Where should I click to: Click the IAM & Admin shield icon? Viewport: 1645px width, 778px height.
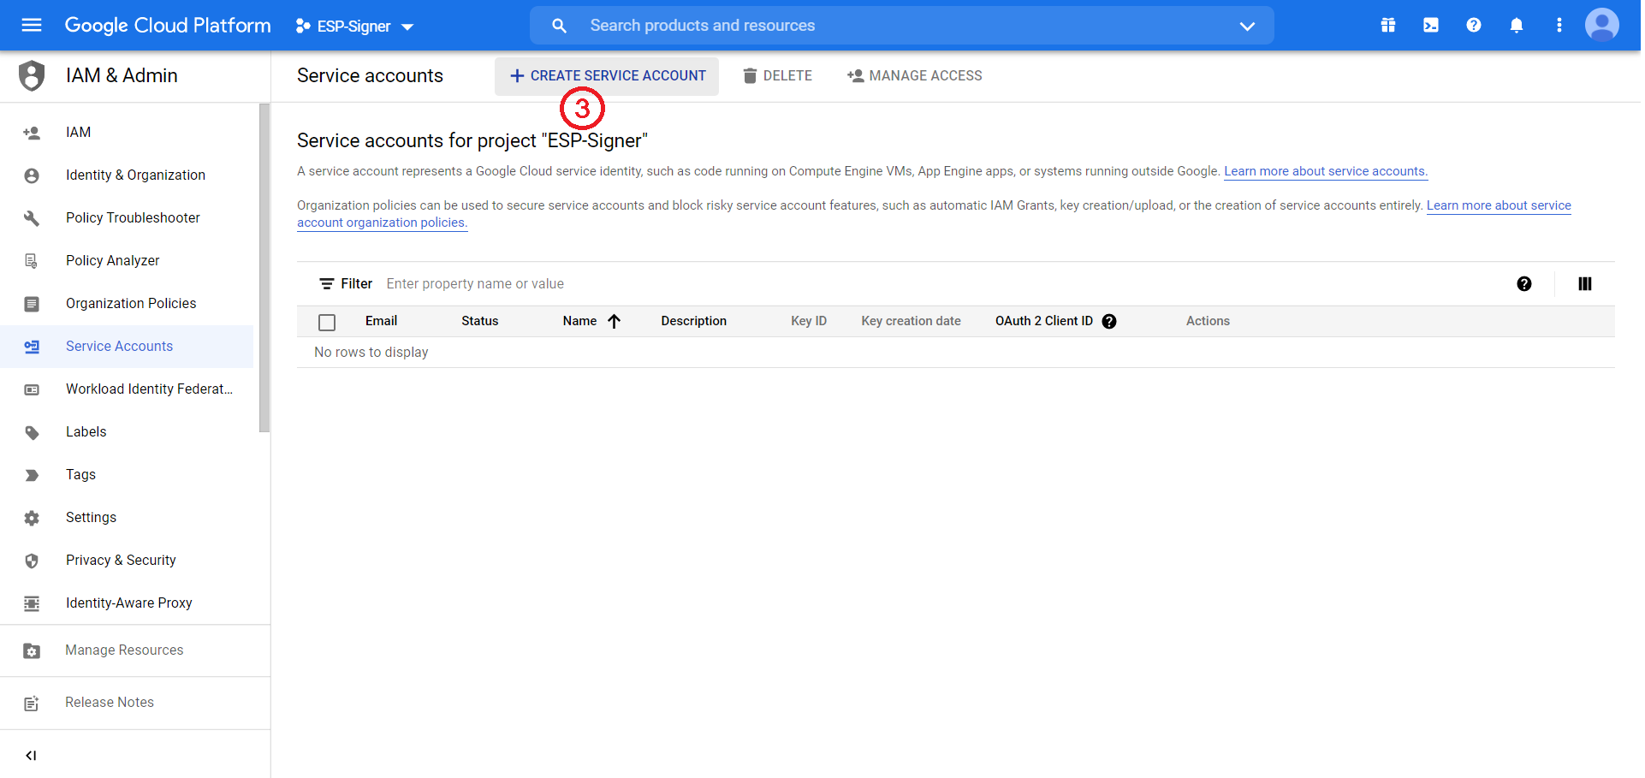click(x=32, y=75)
